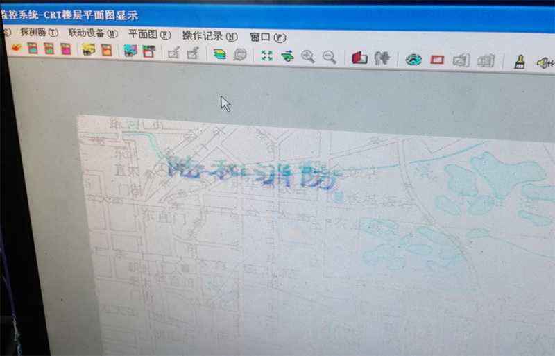Viewport: 555px width, 356px height.
Task: Click the yellow truck toolbar icon
Action: [x=88, y=50]
